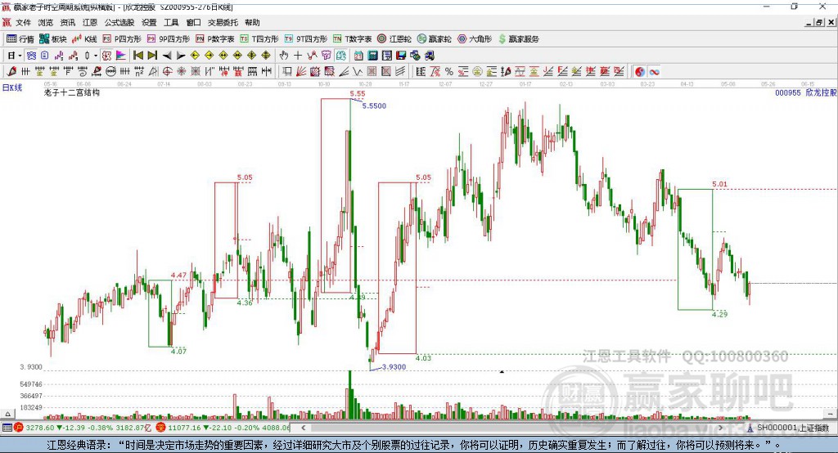
Task: Open the 江恩轮 Gann wheel
Action: point(394,39)
